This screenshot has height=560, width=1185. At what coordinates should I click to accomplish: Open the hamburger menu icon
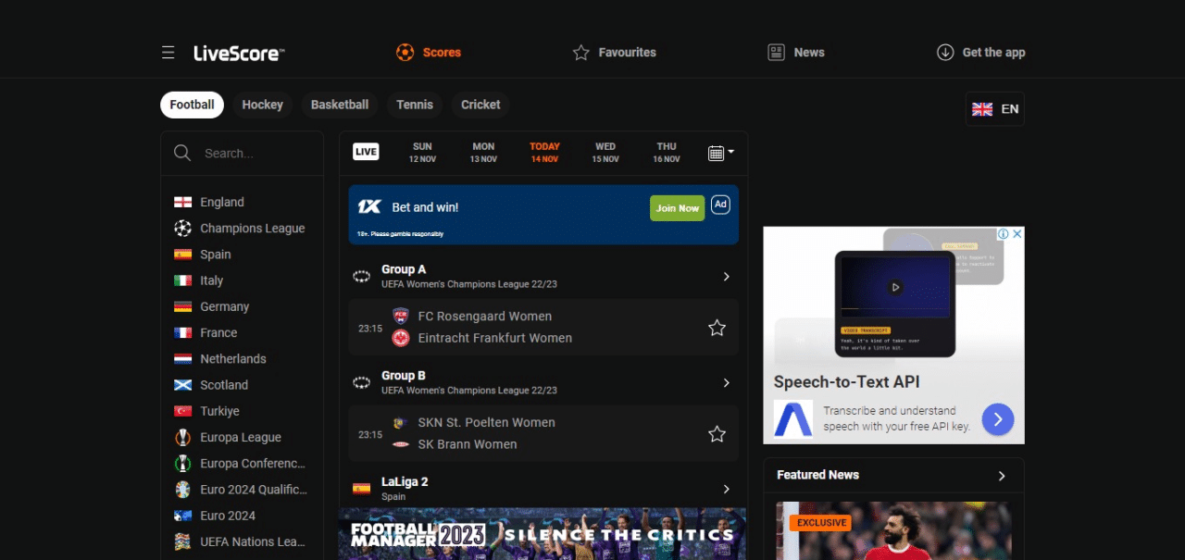(x=168, y=53)
